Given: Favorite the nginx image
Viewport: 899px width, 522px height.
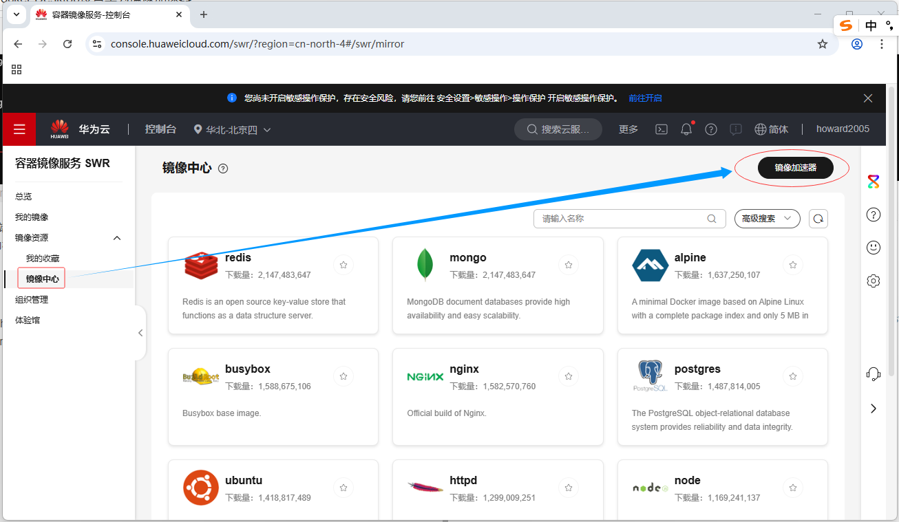Looking at the screenshot, I should click(x=568, y=376).
